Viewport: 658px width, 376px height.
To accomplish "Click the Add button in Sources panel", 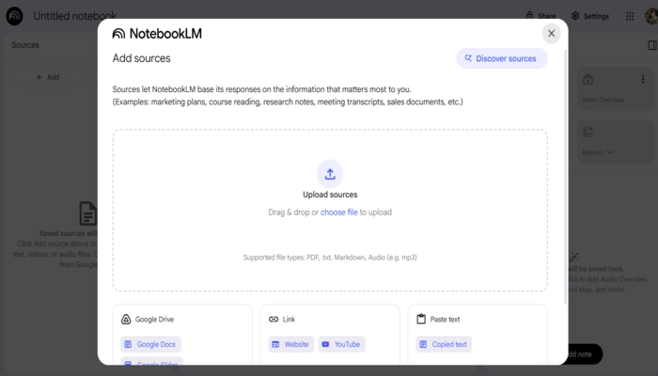I will pos(48,77).
